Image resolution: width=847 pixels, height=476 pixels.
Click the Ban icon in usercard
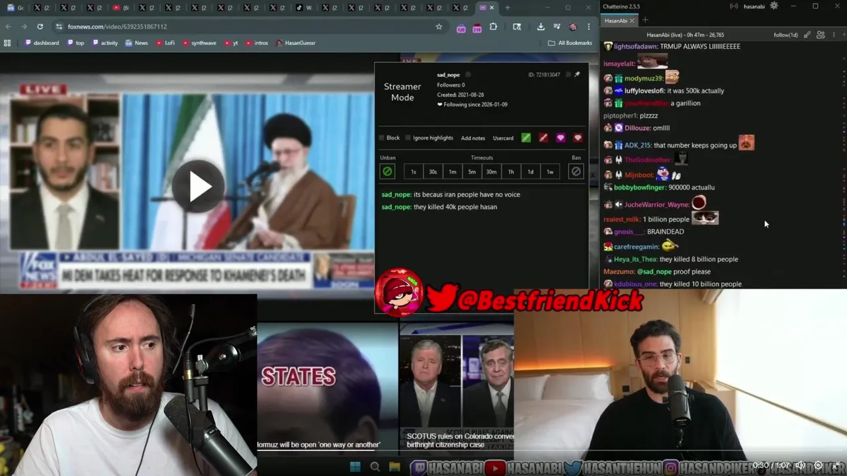point(576,172)
